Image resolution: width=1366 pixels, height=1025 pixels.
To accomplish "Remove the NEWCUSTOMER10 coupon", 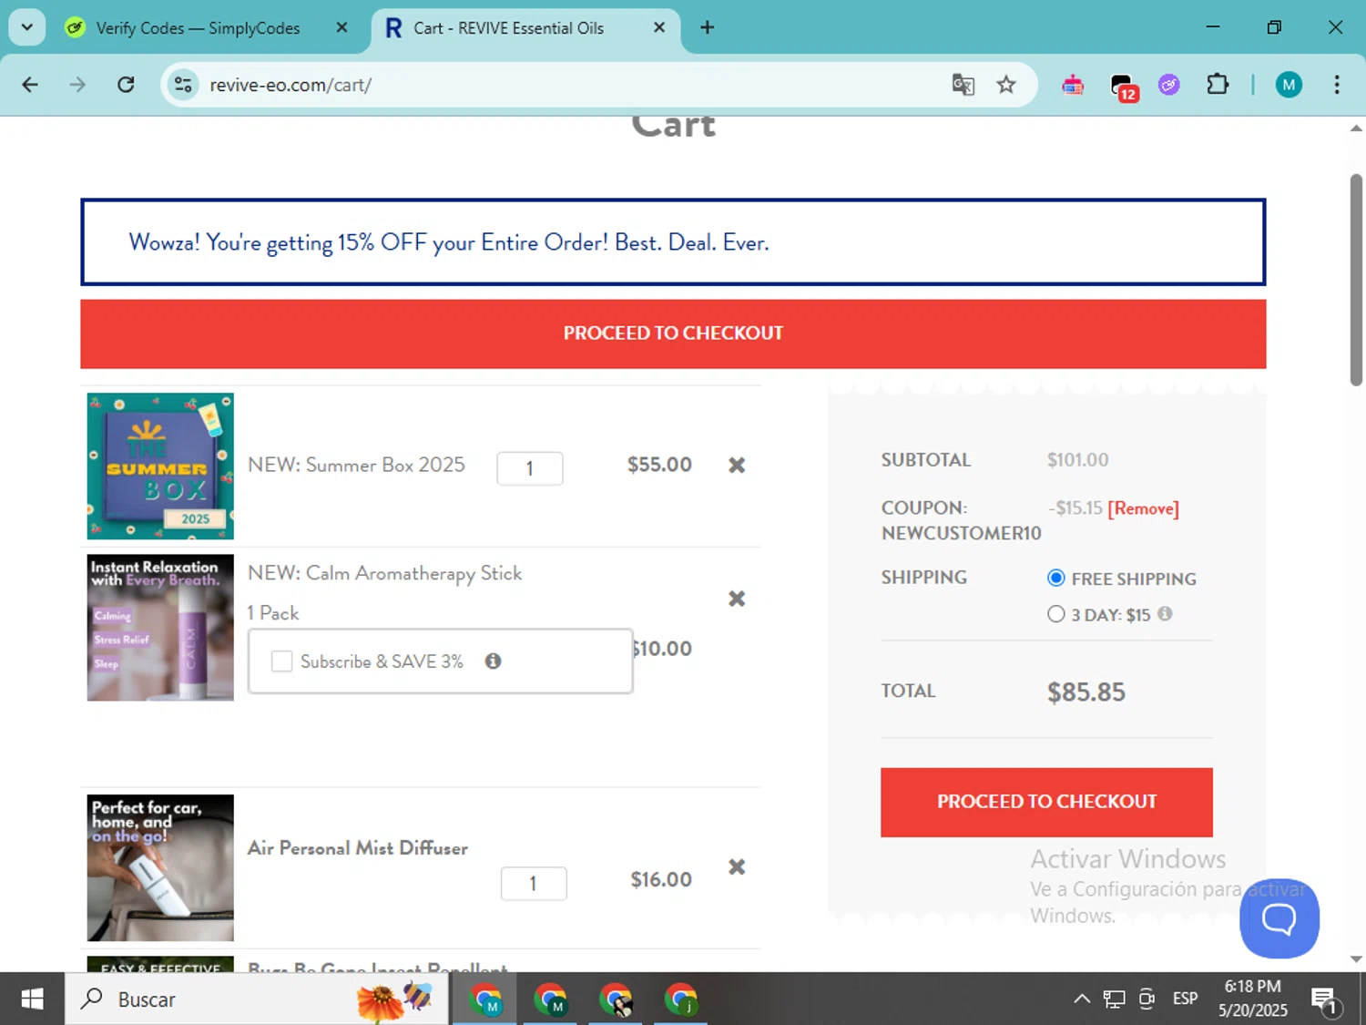I will (1143, 508).
